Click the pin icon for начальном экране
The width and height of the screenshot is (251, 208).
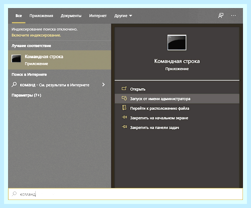[x=124, y=117]
